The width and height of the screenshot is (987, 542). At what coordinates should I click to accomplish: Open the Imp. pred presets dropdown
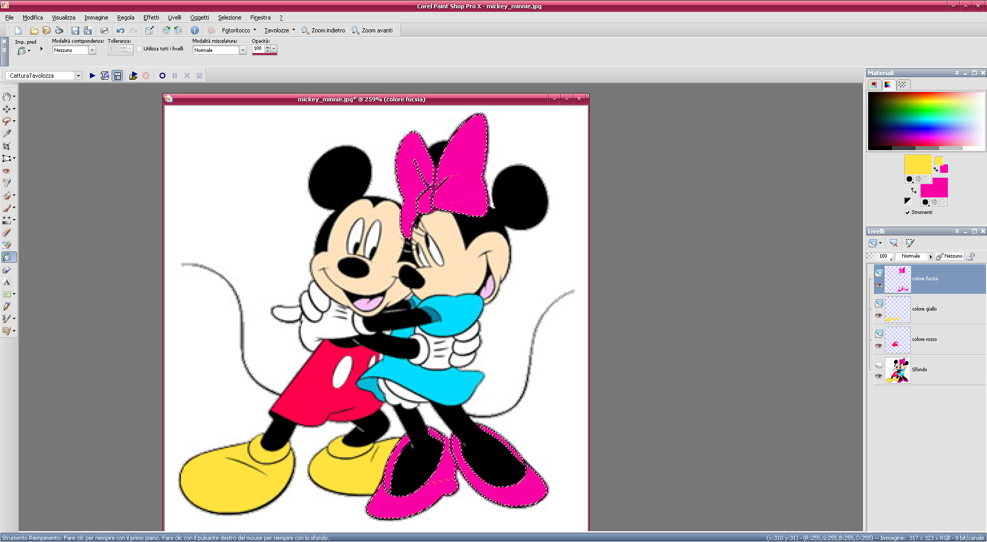pos(24,50)
